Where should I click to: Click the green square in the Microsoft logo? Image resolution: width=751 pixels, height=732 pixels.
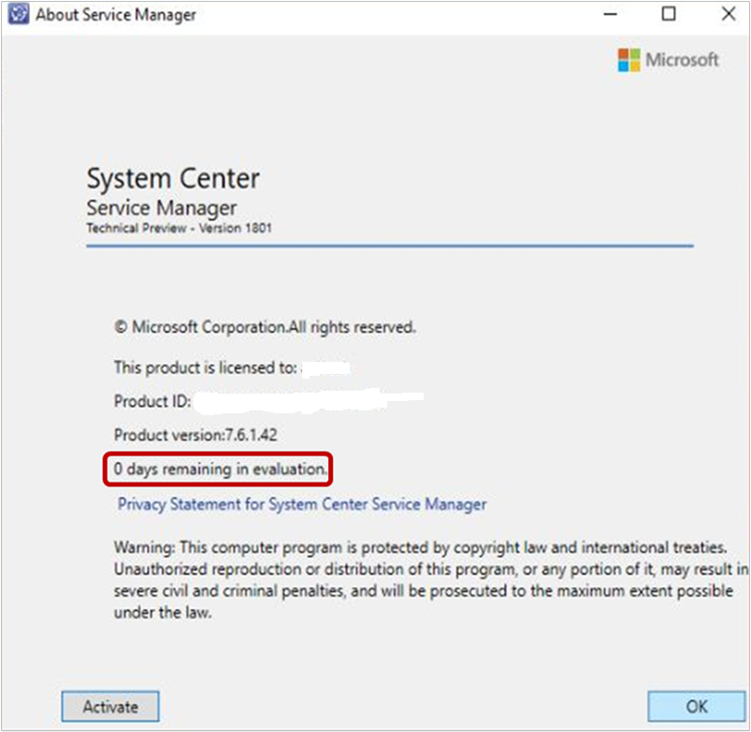click(635, 54)
